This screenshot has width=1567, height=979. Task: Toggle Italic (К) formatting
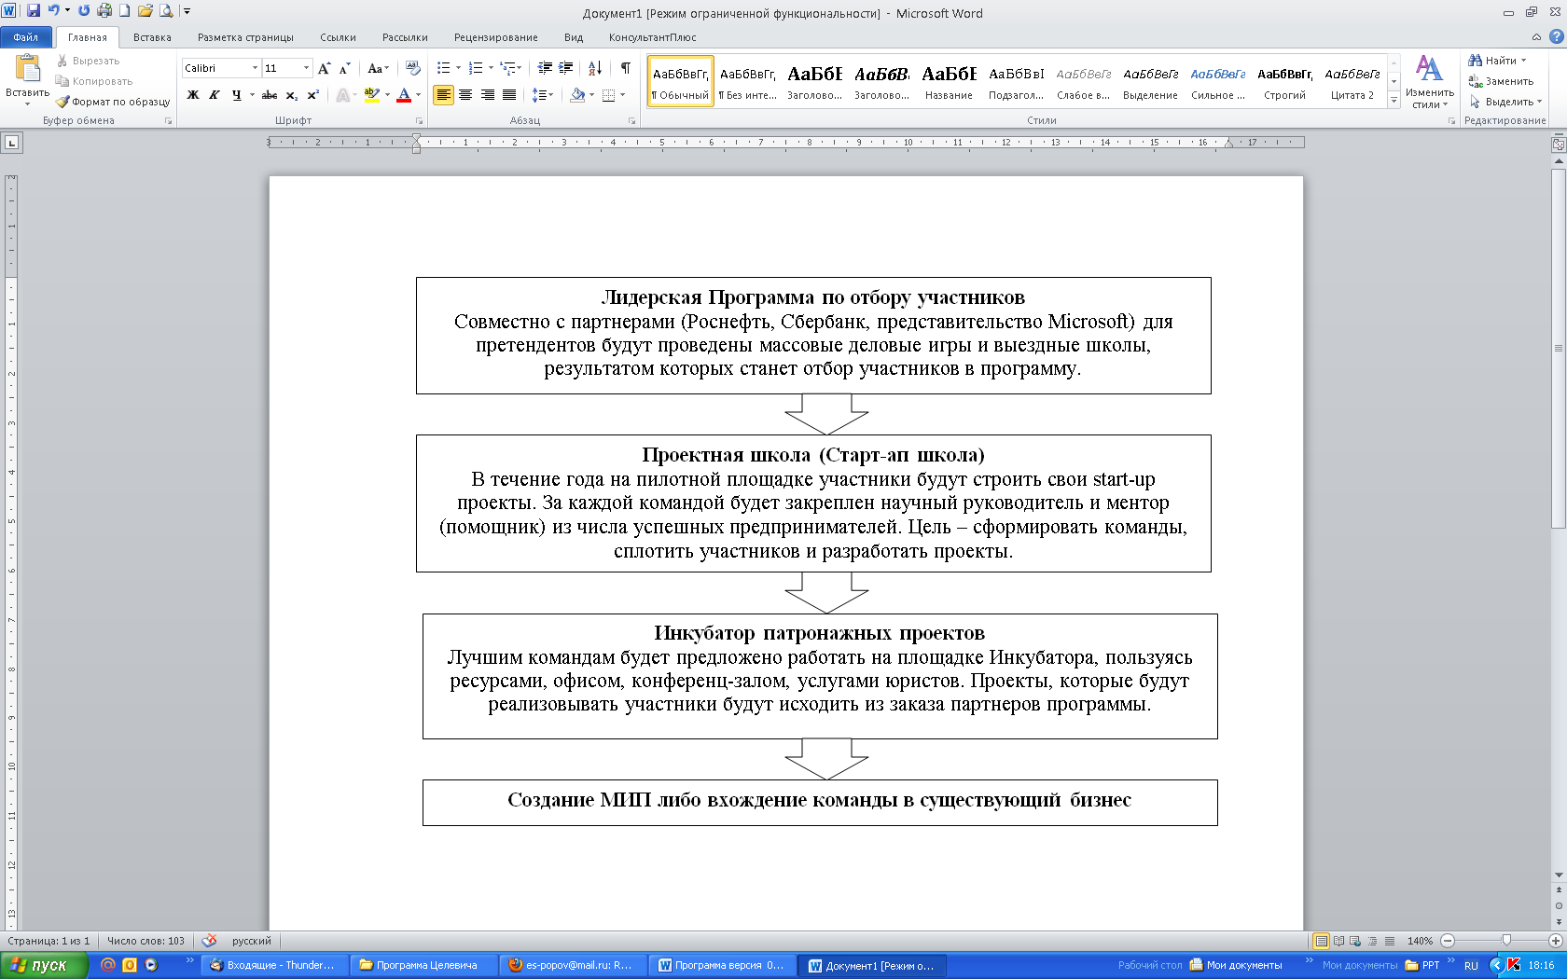pos(215,95)
